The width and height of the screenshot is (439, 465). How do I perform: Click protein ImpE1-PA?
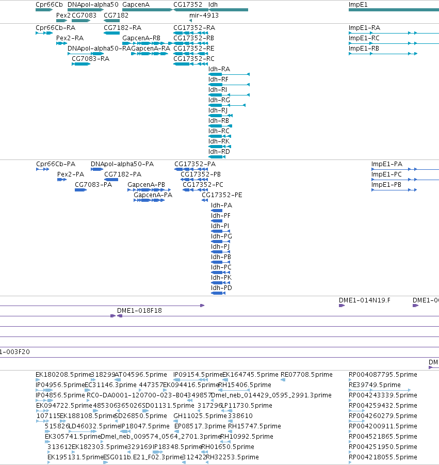(387, 164)
